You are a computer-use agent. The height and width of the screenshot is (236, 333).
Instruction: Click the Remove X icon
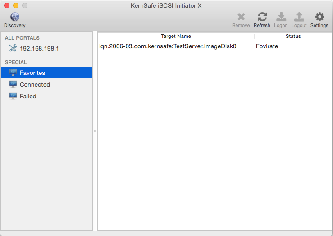[241, 17]
